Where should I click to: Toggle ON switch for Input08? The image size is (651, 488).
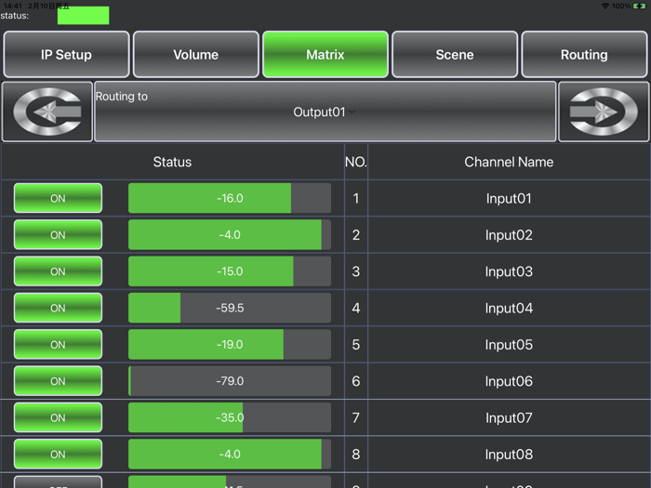coord(58,454)
